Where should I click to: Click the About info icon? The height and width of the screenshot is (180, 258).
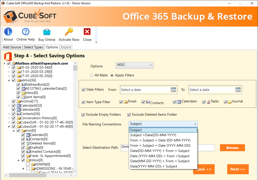click(x=8, y=32)
